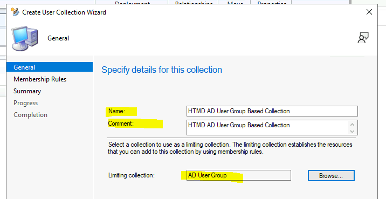The height and width of the screenshot is (199, 386).
Task: Click the 'General' header text beside computer icon
Action: pos(58,38)
